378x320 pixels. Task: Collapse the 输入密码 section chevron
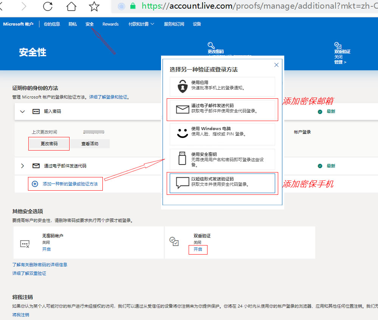pyautogui.click(x=22, y=112)
